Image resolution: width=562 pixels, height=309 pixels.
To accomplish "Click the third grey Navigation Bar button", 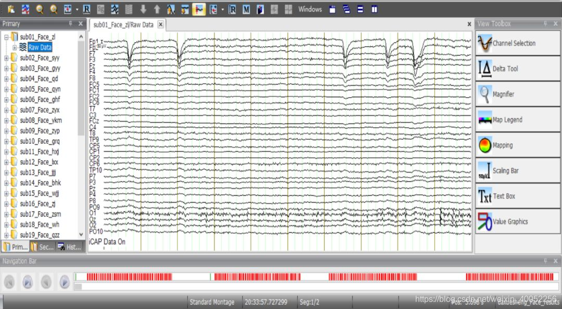I will pyautogui.click(x=46, y=282).
